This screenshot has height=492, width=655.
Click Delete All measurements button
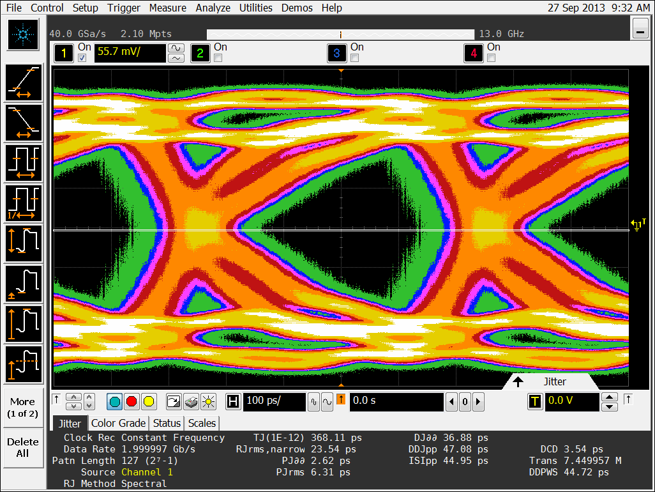coord(23,448)
